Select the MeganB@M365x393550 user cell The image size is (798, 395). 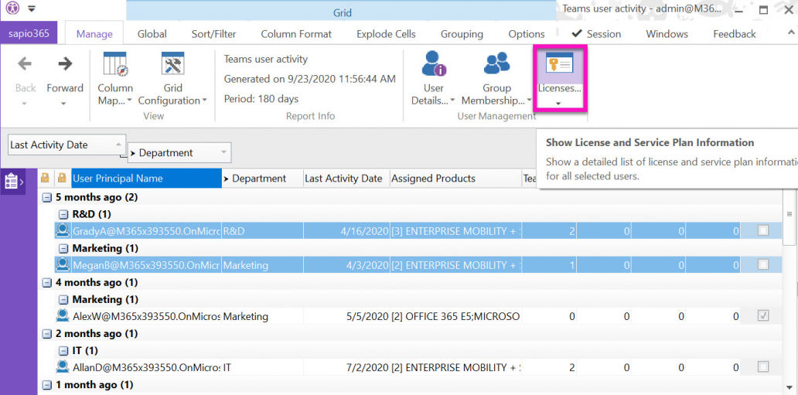[147, 265]
